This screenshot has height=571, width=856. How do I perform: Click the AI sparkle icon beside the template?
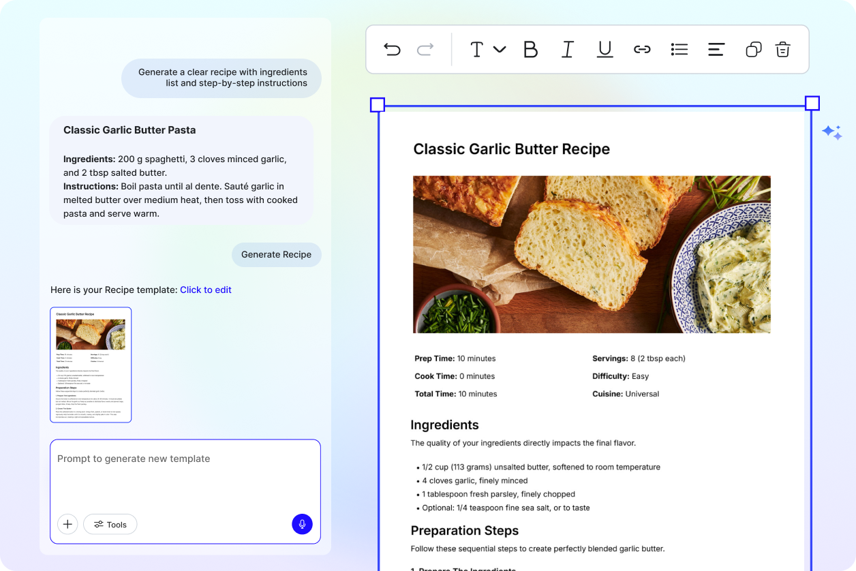tap(833, 132)
